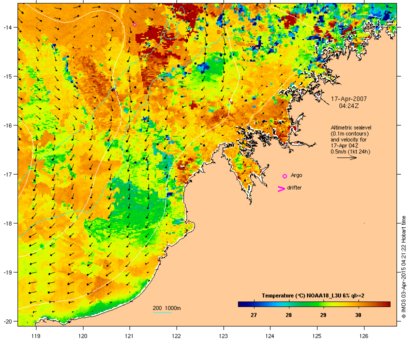The width and height of the screenshot is (410, 340).
Task: Click the magenta drifter legend symbol
Action: 281,189
